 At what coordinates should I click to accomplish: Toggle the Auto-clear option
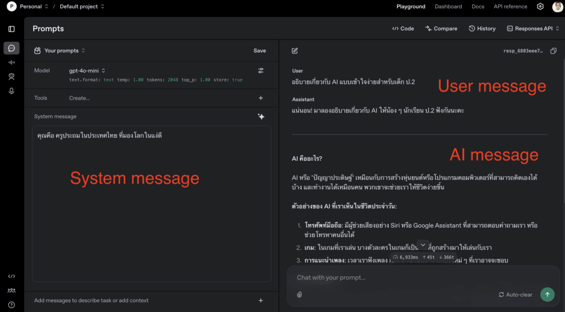click(515, 294)
